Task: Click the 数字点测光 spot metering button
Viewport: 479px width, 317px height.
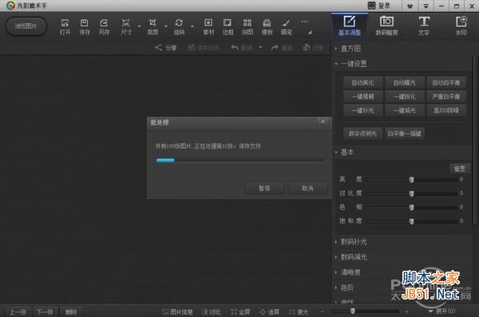Action: (362, 134)
